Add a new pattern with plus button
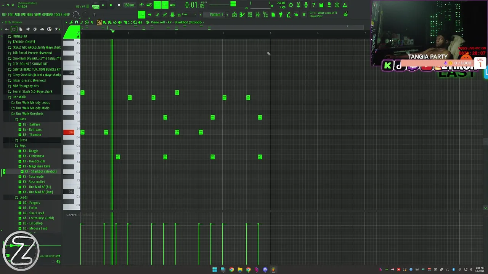Screen dimensions: 488x274 point(227,14)
